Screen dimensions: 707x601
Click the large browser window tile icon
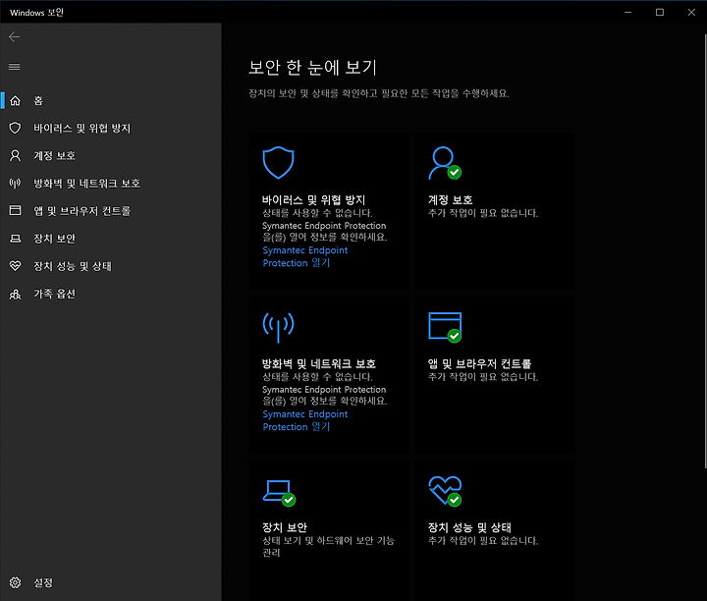tap(445, 327)
